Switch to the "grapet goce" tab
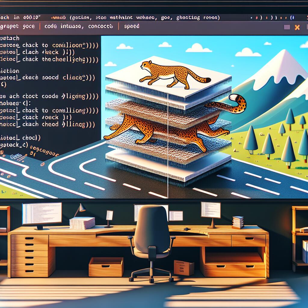This screenshot has width=308, height=308. 18,26
